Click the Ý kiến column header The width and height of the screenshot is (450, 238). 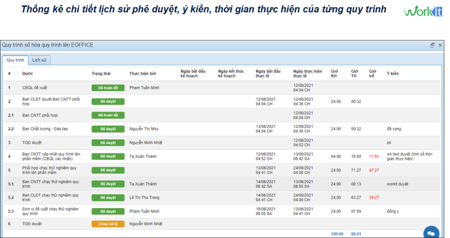[393, 74]
